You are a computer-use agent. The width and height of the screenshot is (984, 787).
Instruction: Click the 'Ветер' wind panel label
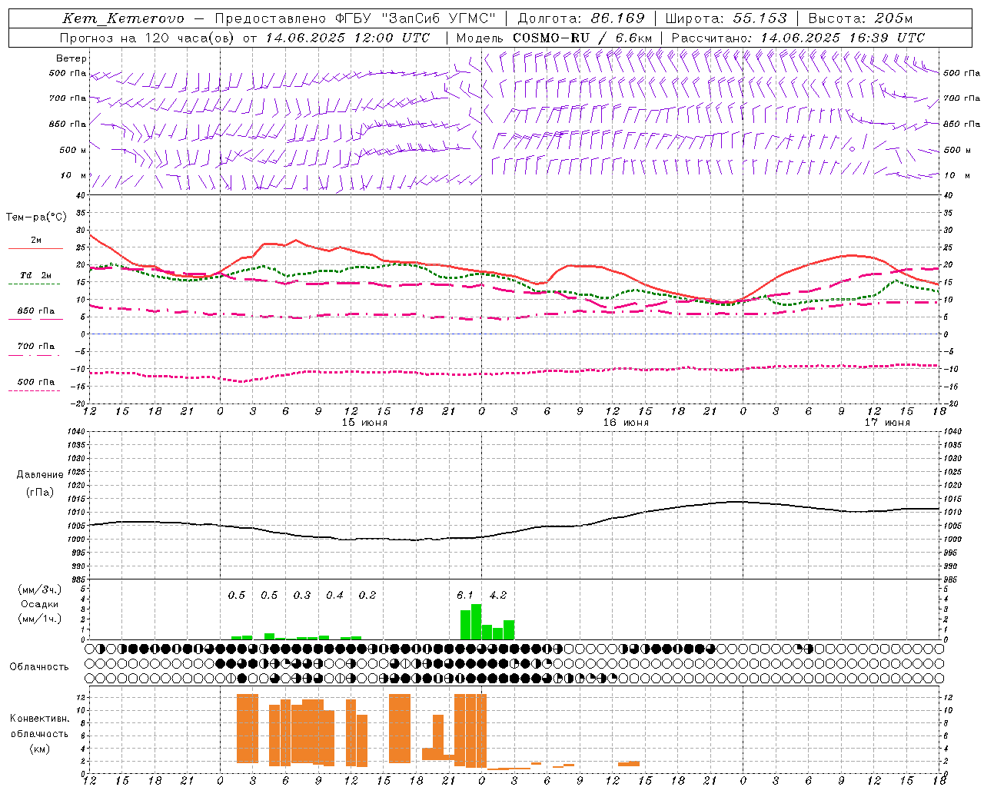(71, 58)
